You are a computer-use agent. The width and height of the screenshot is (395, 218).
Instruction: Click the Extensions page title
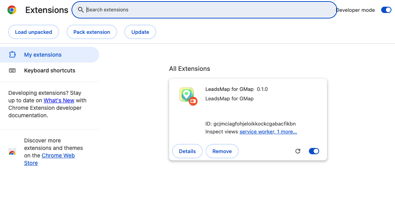pos(47,10)
